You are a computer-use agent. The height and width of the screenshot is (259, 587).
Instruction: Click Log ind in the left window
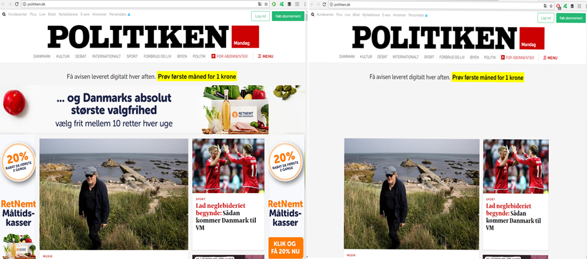coord(260,16)
